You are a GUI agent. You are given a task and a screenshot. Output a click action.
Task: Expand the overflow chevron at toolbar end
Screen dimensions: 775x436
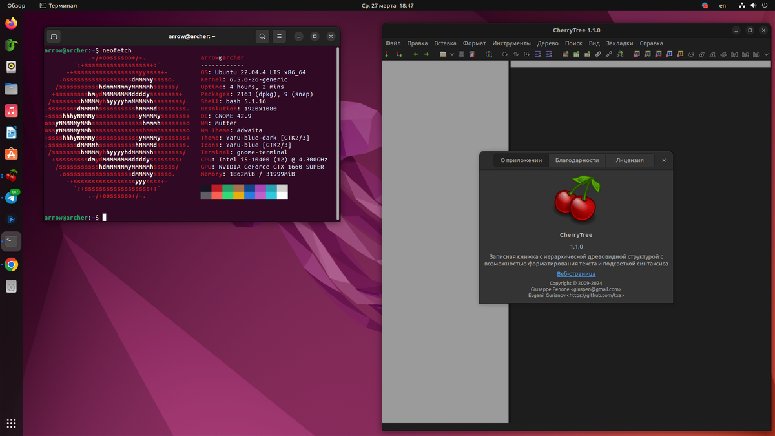coord(766,54)
